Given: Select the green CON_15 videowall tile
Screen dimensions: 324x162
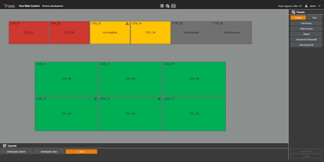Looking at the screenshot, I should coord(130,79).
